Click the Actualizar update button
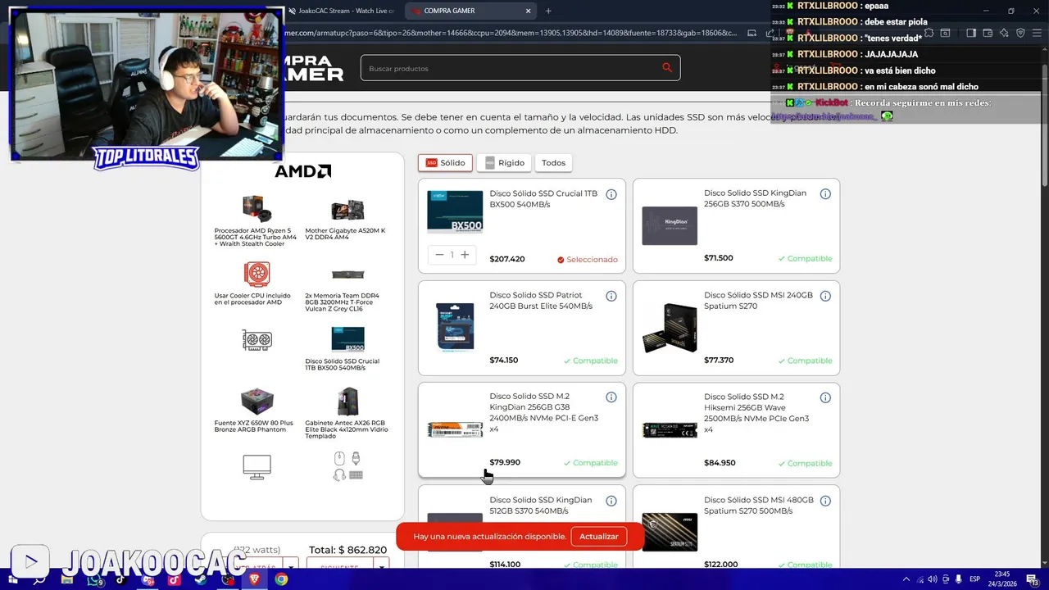This screenshot has height=590, width=1049. (599, 537)
